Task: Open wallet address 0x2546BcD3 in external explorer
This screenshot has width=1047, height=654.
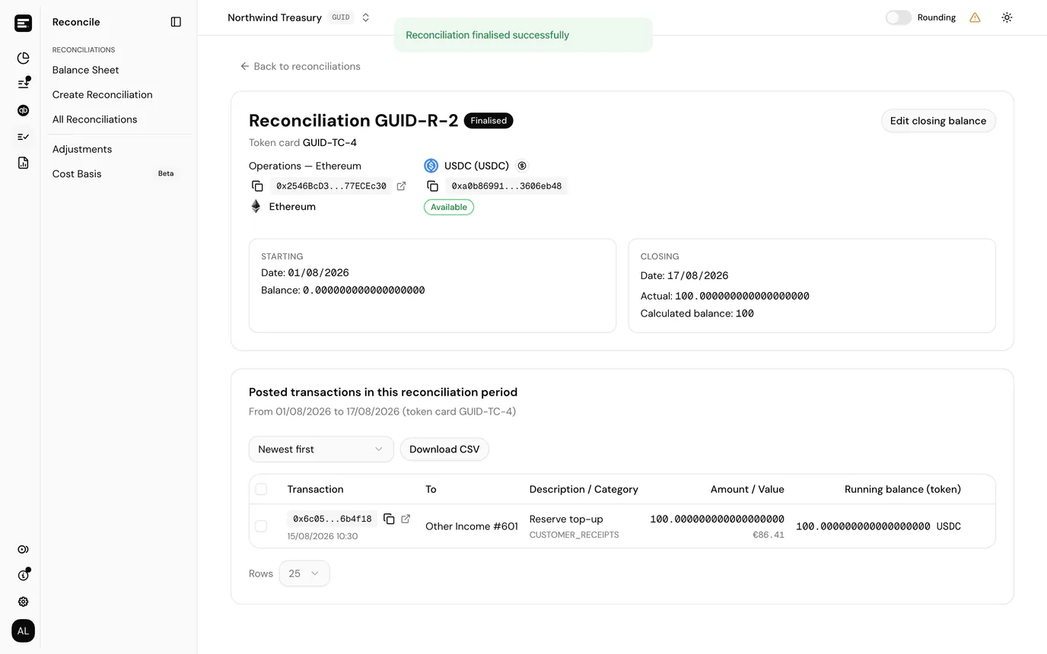Action: point(402,186)
